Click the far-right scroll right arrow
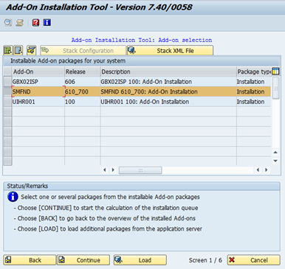 pyautogui.click(x=266, y=170)
